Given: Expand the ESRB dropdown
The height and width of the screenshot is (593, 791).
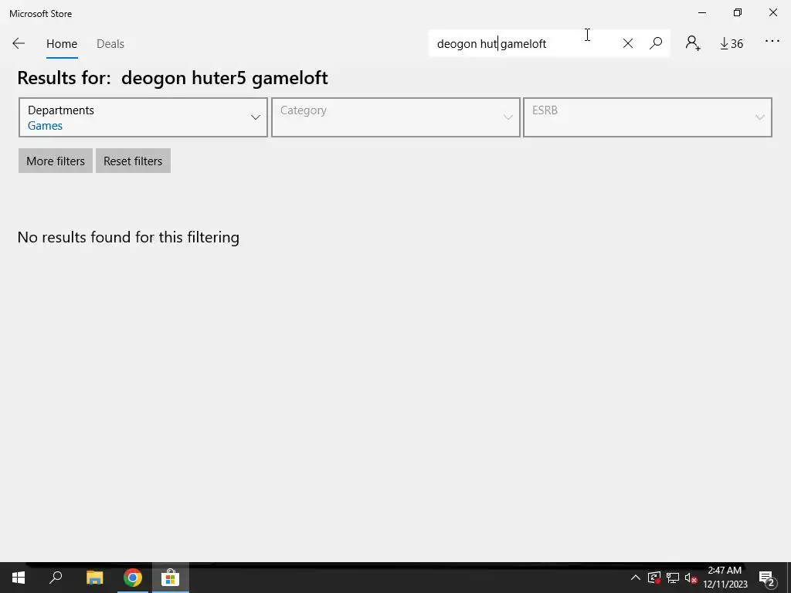Looking at the screenshot, I should [647, 117].
